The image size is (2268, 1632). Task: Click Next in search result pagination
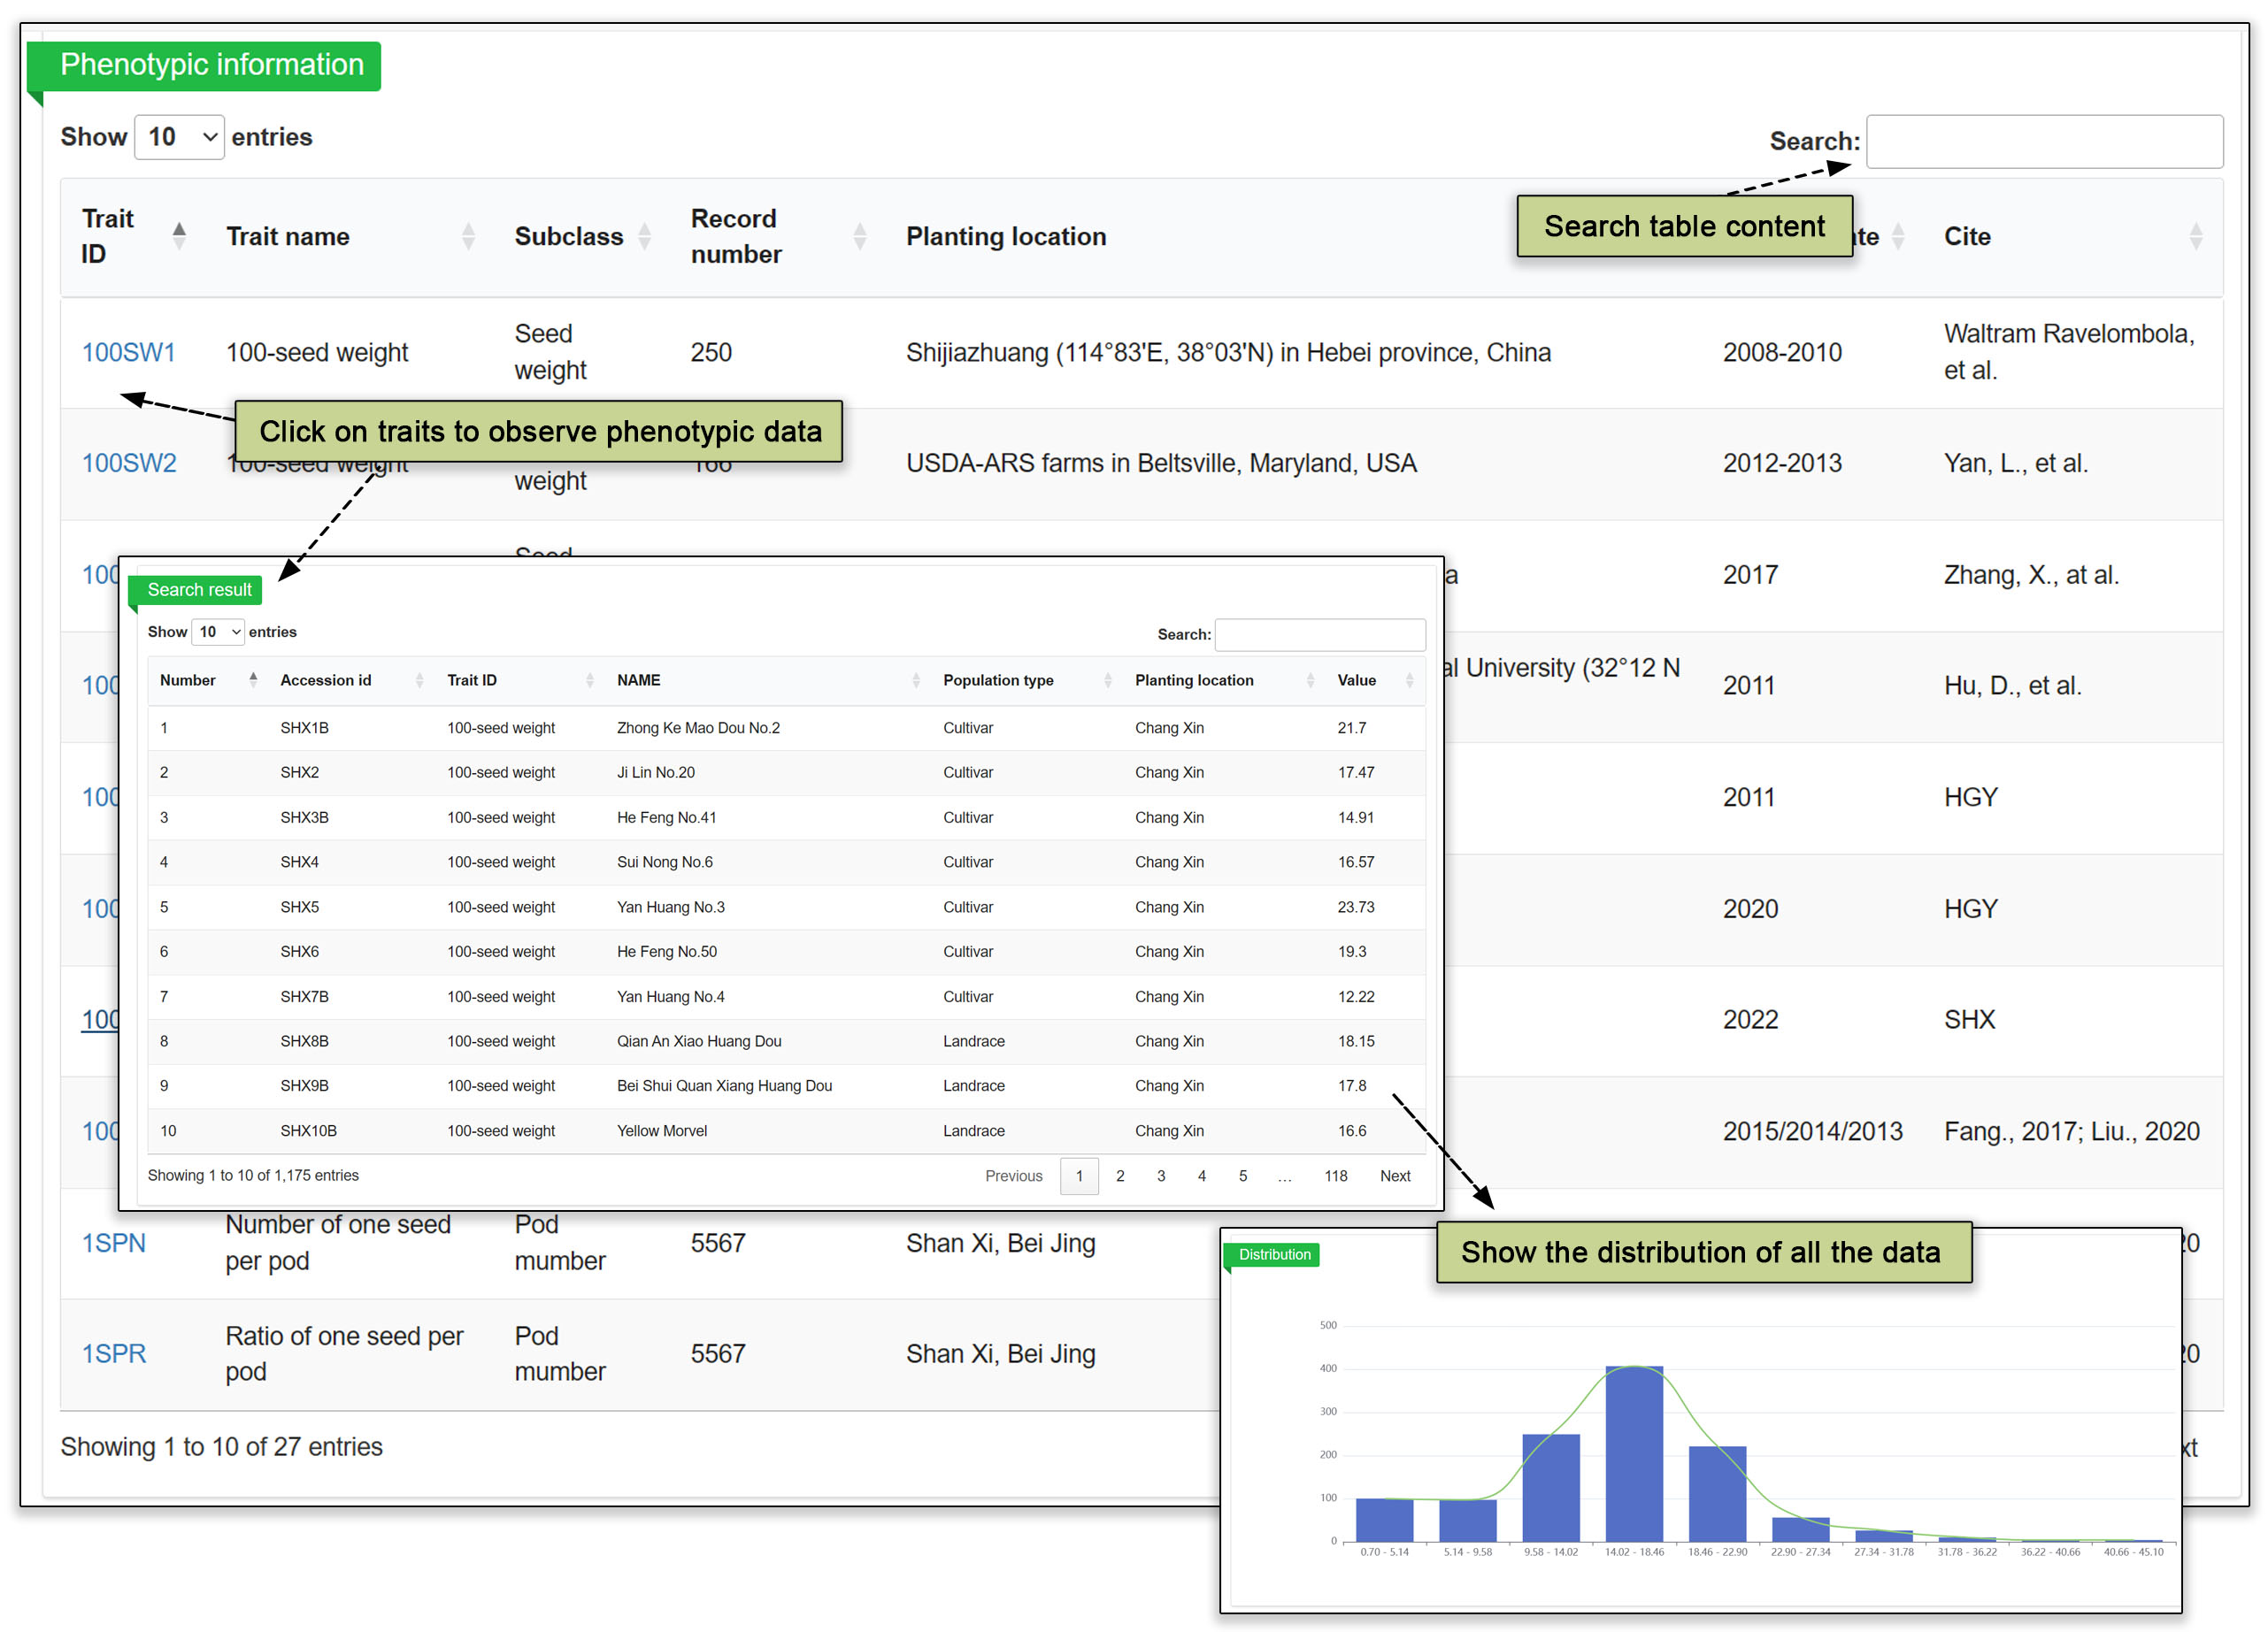coord(1395,1176)
